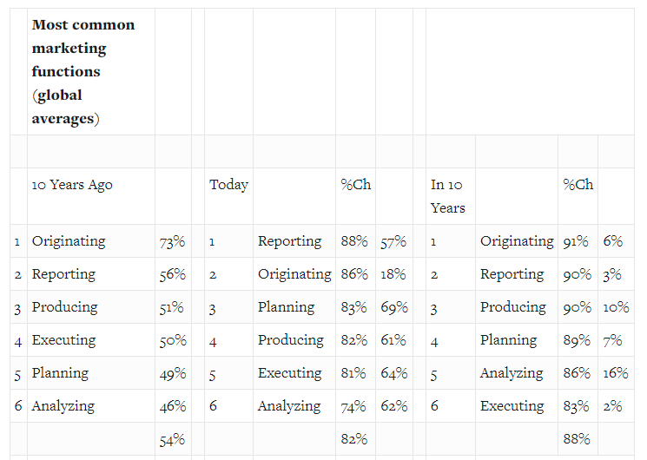Select the 46% Analyzing value cell
Image resolution: width=647 pixels, height=460 pixels.
pos(172,406)
